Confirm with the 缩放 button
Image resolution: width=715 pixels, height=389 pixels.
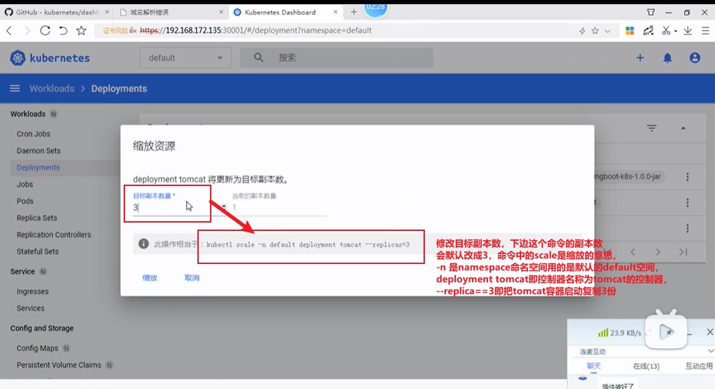(150, 278)
